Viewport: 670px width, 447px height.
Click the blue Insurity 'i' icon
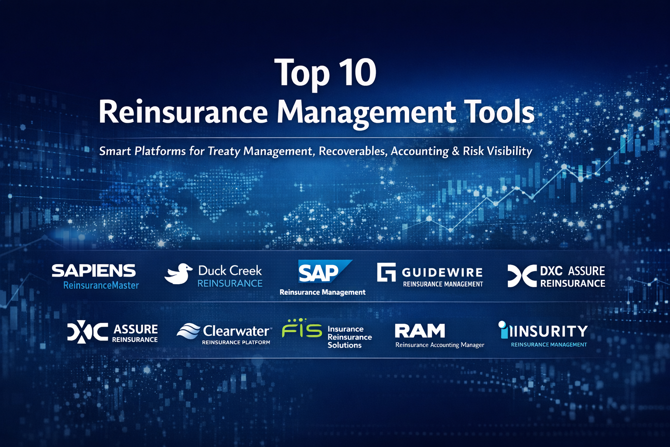[504, 330]
